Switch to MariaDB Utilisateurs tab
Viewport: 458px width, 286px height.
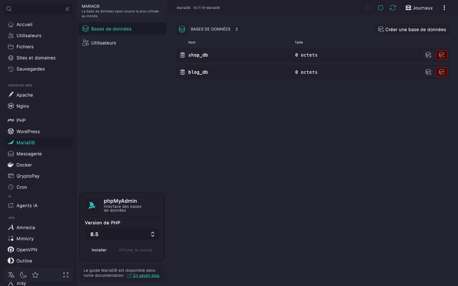pos(122,43)
